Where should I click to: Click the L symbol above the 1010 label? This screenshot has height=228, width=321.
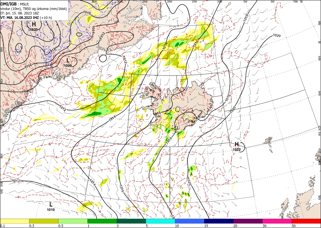click(51, 204)
